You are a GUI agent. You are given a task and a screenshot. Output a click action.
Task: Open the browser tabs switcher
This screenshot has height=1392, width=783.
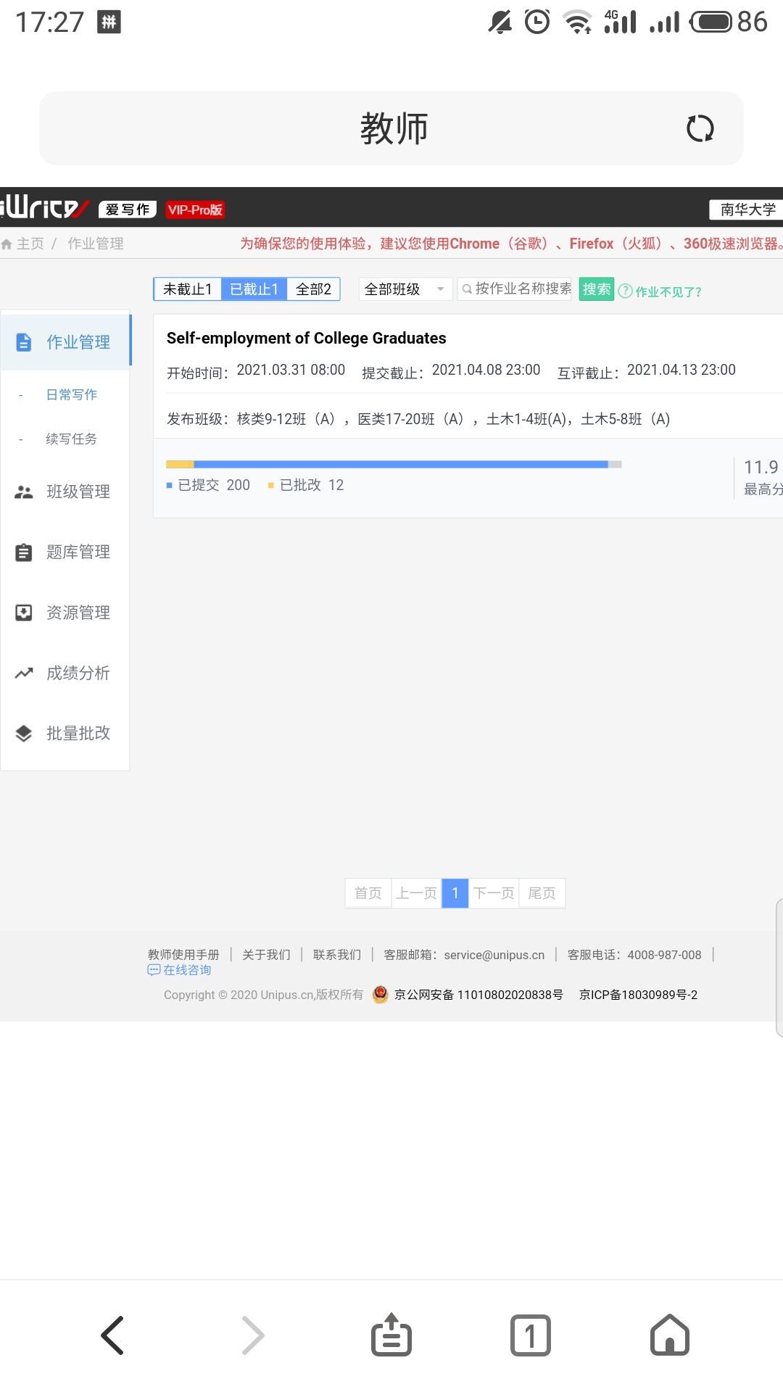click(530, 1335)
